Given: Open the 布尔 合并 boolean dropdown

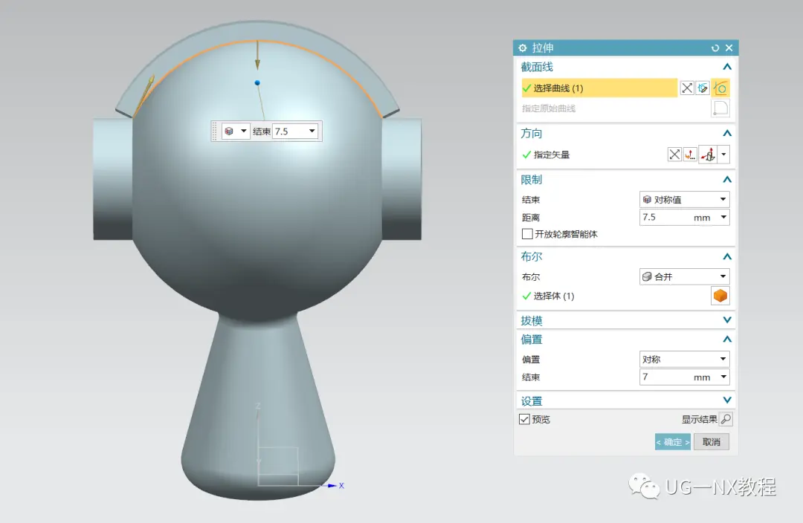Looking at the screenshot, I should click(x=684, y=276).
